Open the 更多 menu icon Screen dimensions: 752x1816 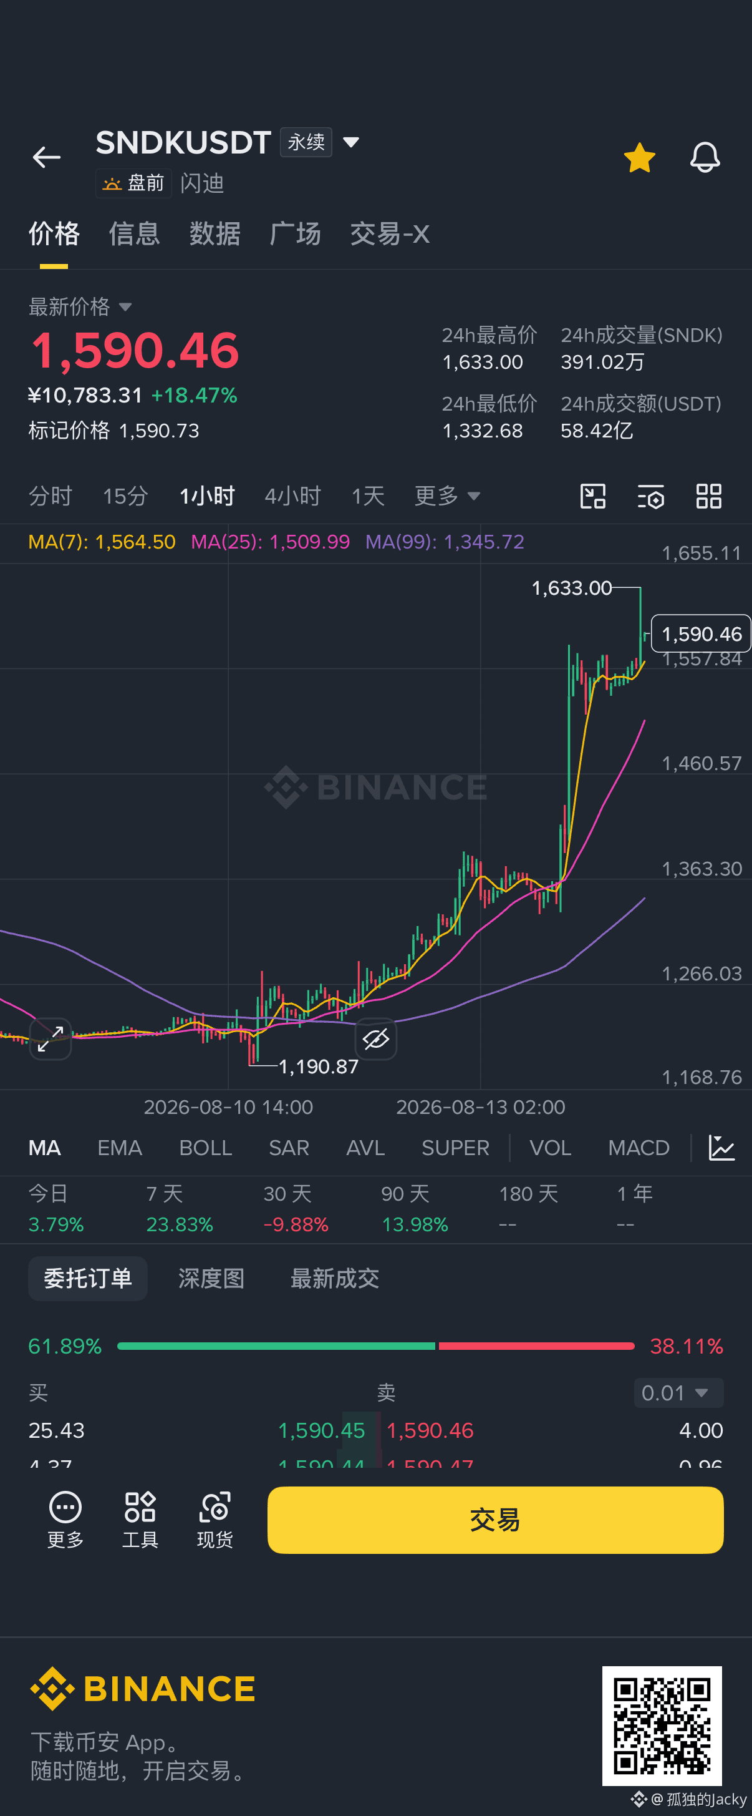point(65,1520)
